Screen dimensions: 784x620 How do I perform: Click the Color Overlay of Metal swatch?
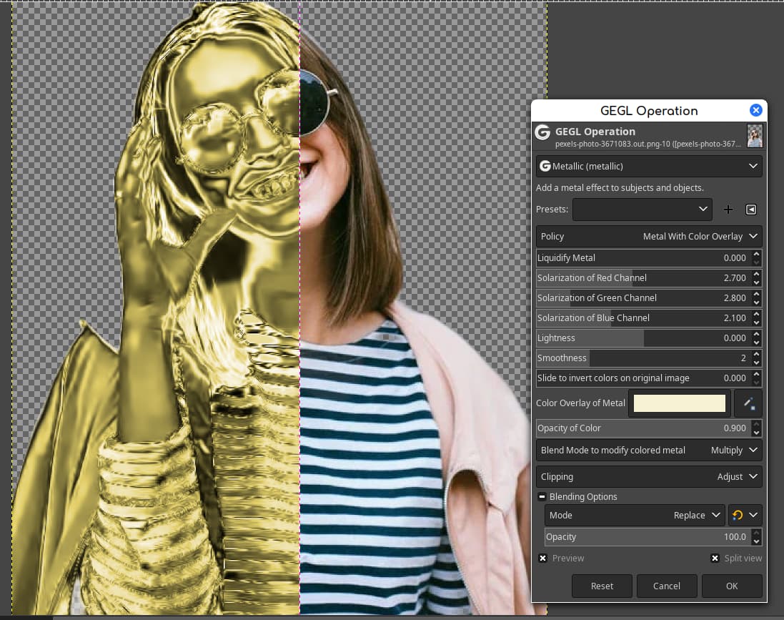(679, 403)
